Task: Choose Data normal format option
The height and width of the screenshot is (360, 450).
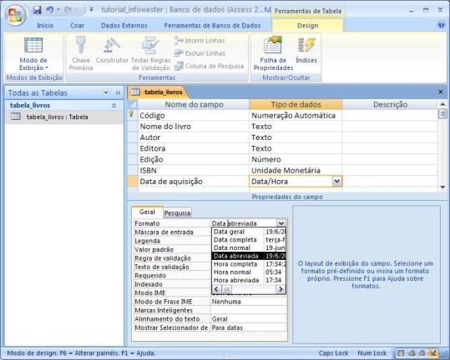Action: point(249,247)
